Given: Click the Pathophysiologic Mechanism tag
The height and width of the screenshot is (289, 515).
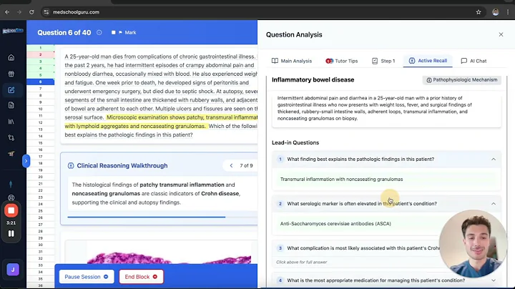Looking at the screenshot, I should [x=462, y=80].
